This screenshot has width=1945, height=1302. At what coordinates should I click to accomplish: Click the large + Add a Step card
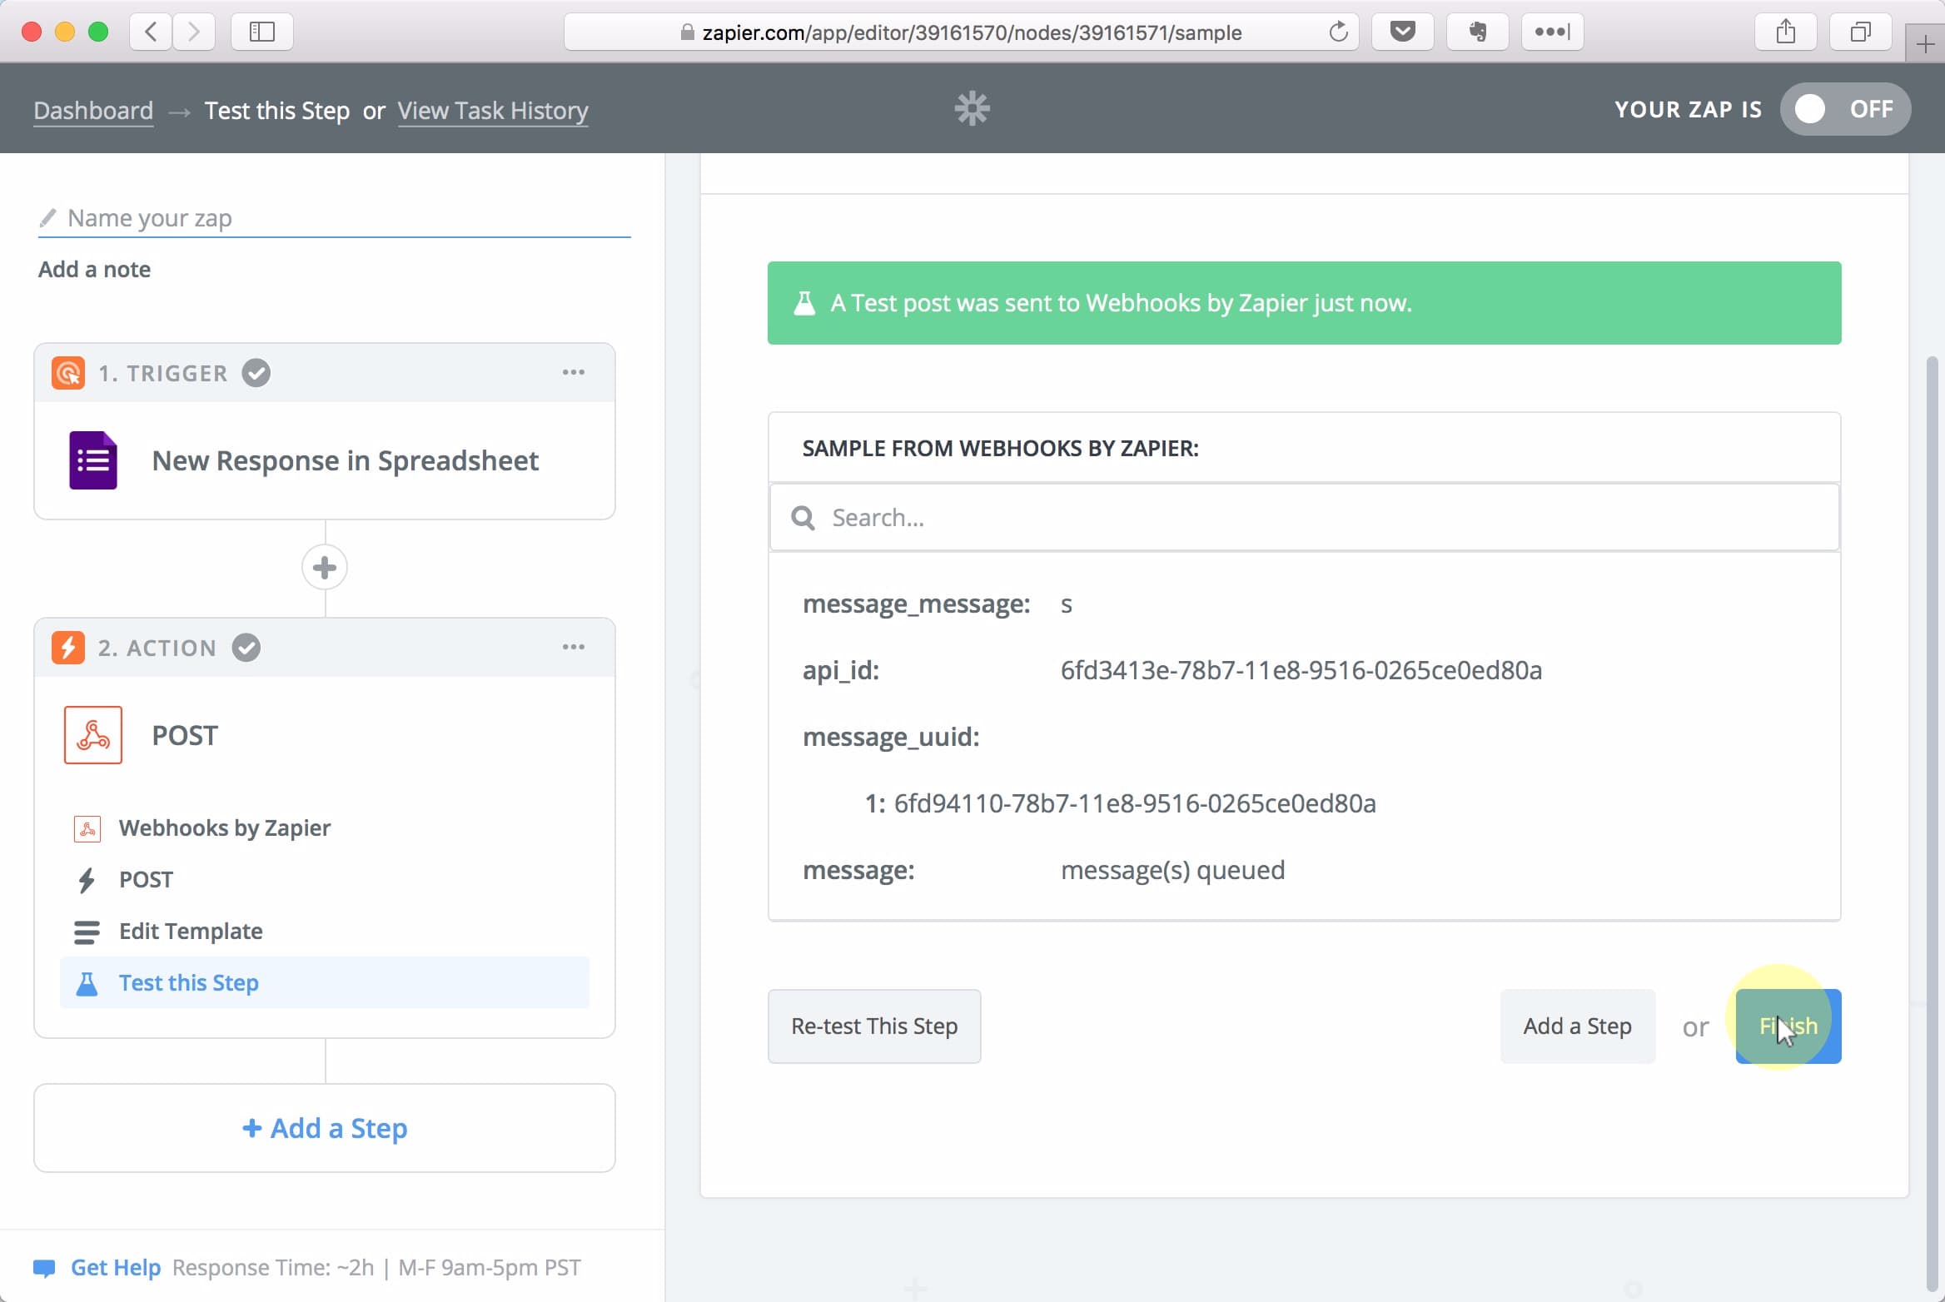pyautogui.click(x=325, y=1128)
